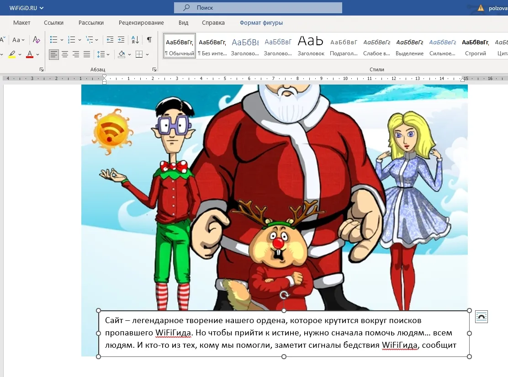508x377 pixels.
Task: Click the word "легендарное" in text box
Action: (x=158, y=321)
